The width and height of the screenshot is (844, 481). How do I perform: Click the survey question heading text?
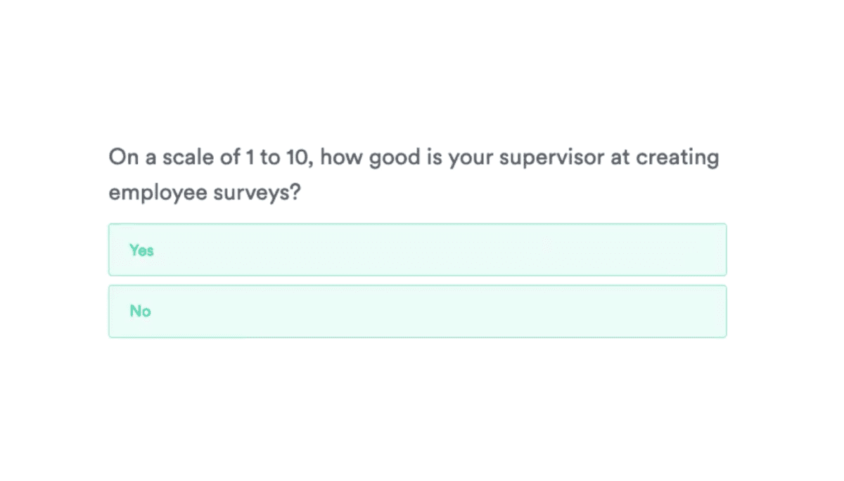coord(414,175)
